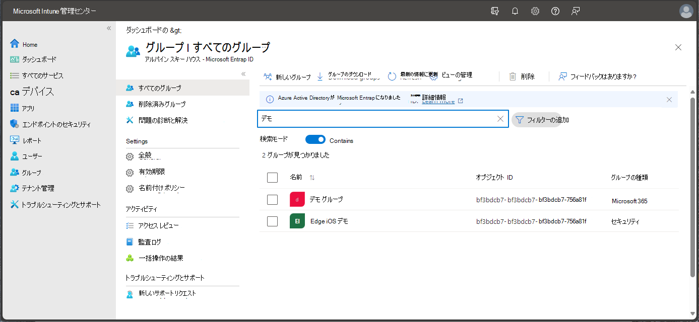
Task: Click the ダッシュボードの breadcrumb link
Action: [154, 30]
